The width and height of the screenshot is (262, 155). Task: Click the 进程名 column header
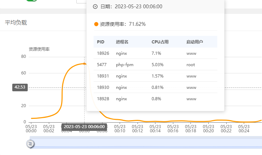coord(122,42)
